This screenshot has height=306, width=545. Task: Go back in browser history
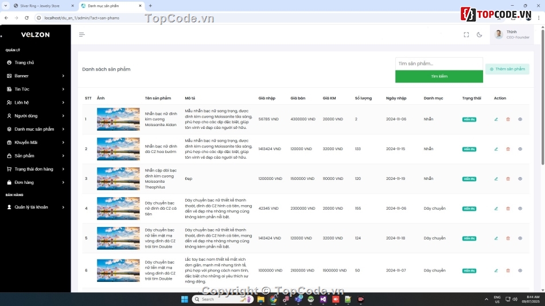click(x=6, y=18)
